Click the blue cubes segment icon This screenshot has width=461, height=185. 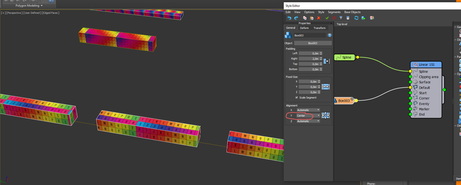click(288, 35)
